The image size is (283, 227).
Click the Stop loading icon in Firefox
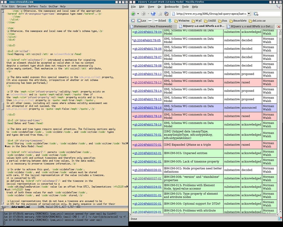[160, 14]
